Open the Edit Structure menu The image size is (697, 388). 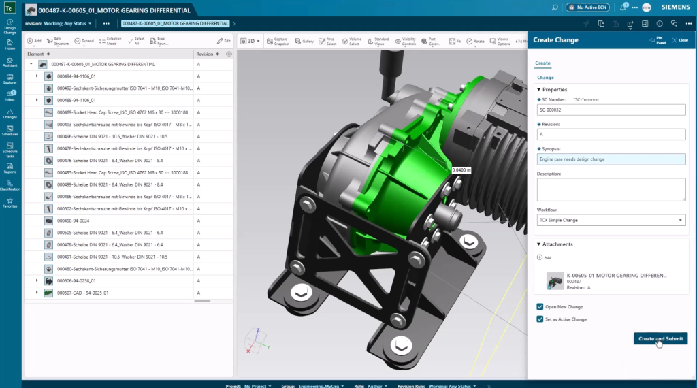point(58,42)
